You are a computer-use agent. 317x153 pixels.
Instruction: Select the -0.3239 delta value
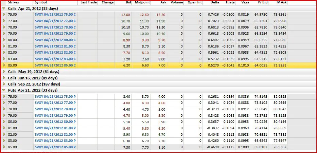click(213, 109)
